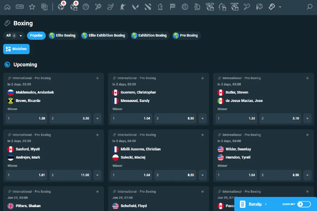Star the Guerrero vs Messaoud bout
The image size is (317, 211).
pyautogui.click(x=203, y=78)
